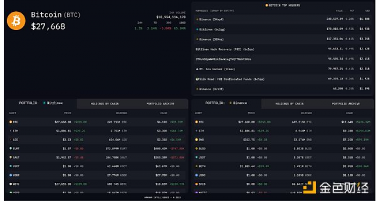Click the WBTC icon in Bitfinex portfolio
Image resolution: width=376 pixels, height=201 pixels.
click(11, 184)
